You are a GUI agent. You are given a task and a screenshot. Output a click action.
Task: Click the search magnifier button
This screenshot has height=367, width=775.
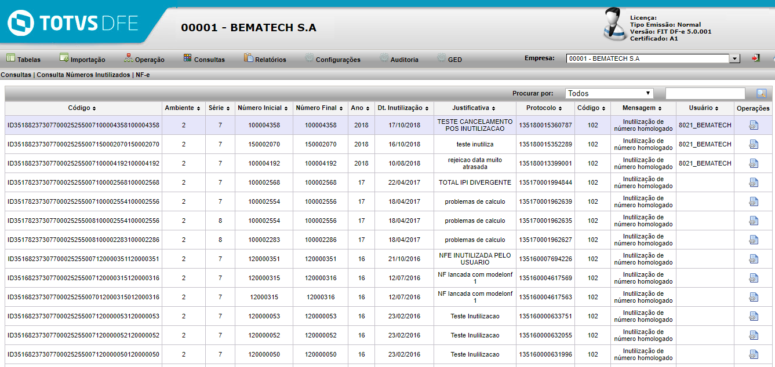click(761, 93)
